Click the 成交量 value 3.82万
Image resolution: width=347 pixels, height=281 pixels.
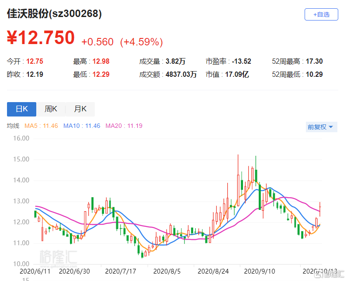click(176, 62)
